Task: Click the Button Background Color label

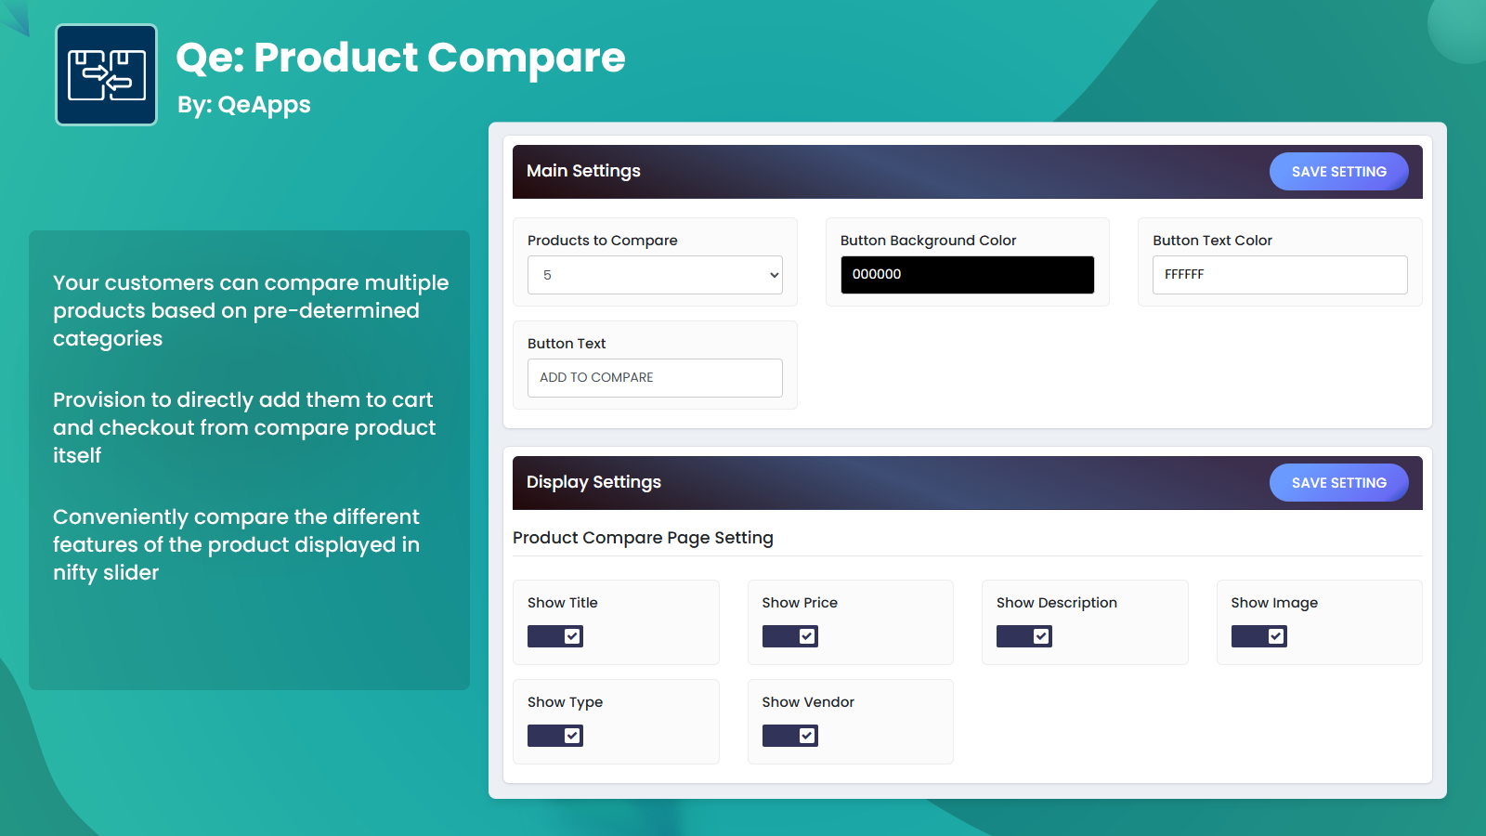Action: coord(929,241)
